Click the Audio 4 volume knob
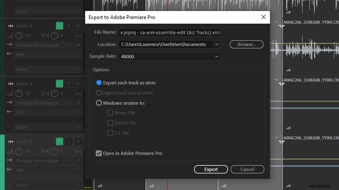The width and height of the screenshot is (339, 190). click(x=19, y=151)
